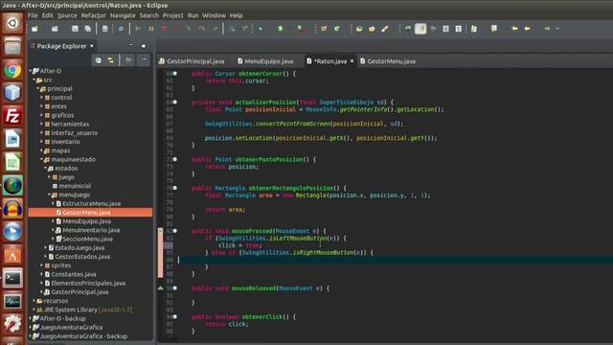Switch to GestorMenu.java editor tab
Image resolution: width=613 pixels, height=345 pixels.
pos(388,61)
